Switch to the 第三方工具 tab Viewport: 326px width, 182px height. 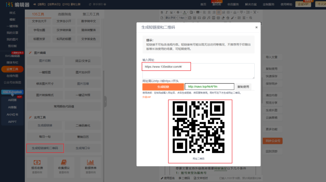point(91,14)
